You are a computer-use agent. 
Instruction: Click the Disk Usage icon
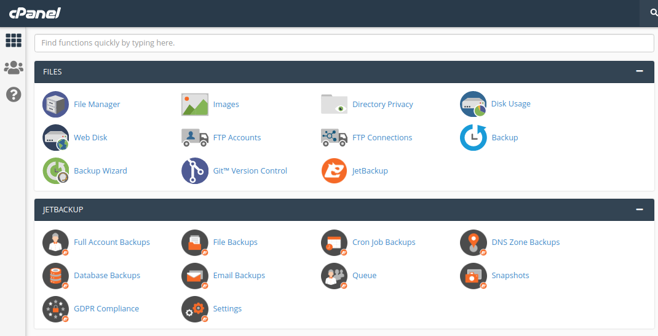[474, 104]
